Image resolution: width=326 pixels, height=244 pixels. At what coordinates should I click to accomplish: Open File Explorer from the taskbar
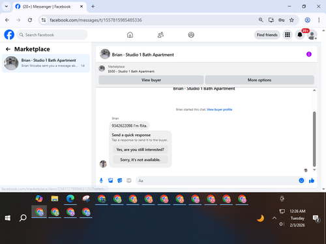point(55,198)
